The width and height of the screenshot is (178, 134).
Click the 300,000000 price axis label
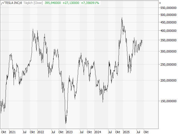click(168, 51)
